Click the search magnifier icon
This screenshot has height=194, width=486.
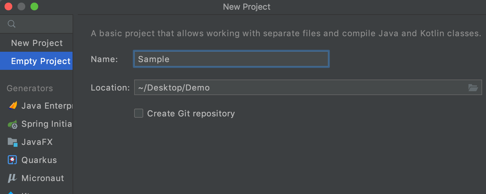[12, 24]
